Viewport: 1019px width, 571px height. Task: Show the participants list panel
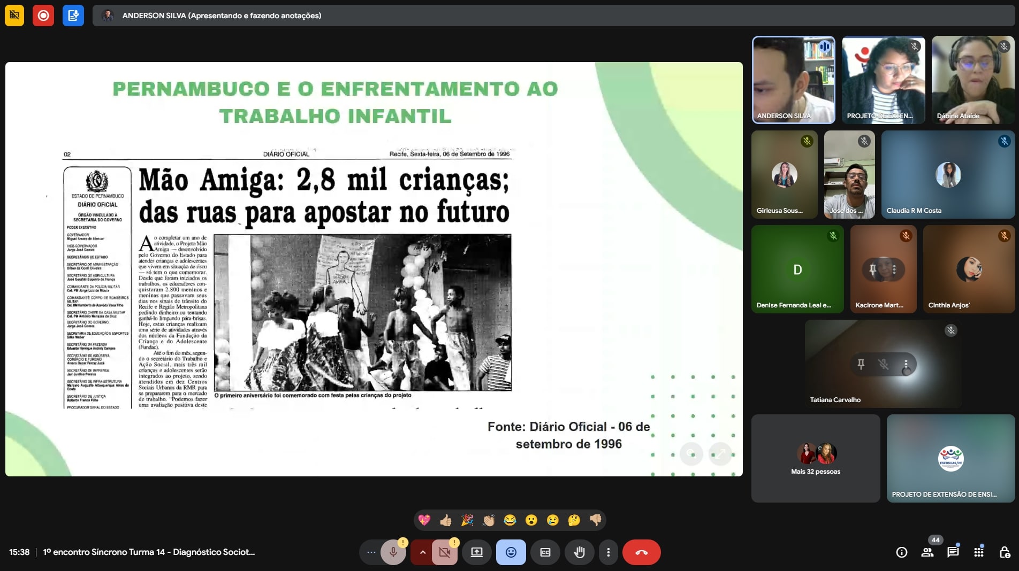point(927,552)
